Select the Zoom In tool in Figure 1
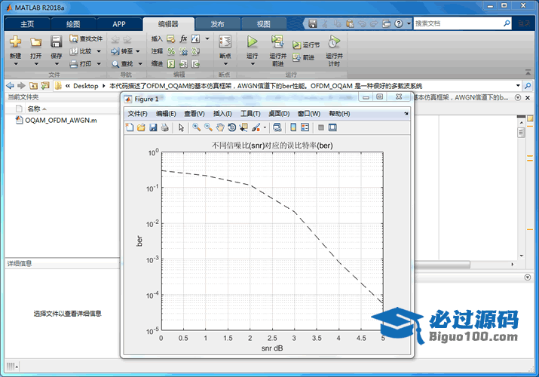Viewport: 539px width, 377px height. [x=196, y=127]
